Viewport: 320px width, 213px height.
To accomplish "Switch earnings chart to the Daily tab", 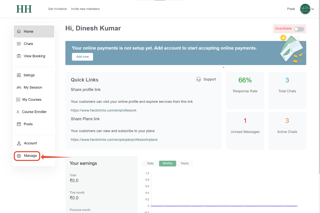I will point(150,163).
